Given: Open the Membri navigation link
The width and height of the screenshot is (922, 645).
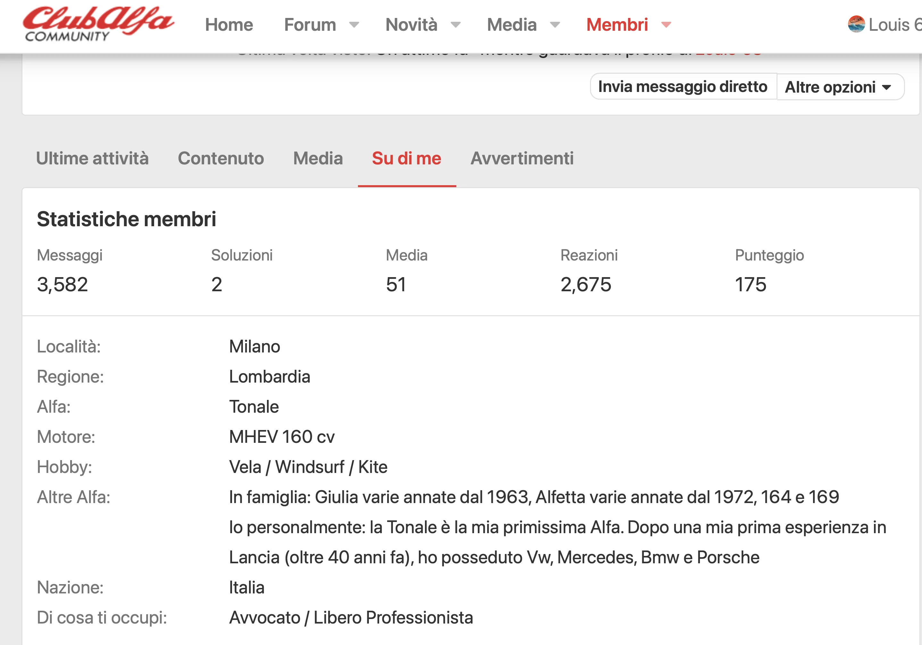Looking at the screenshot, I should (617, 25).
